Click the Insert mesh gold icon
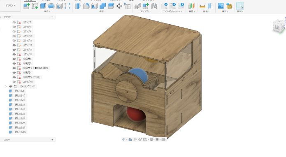This screenshot has height=157, width=286. [229, 6]
